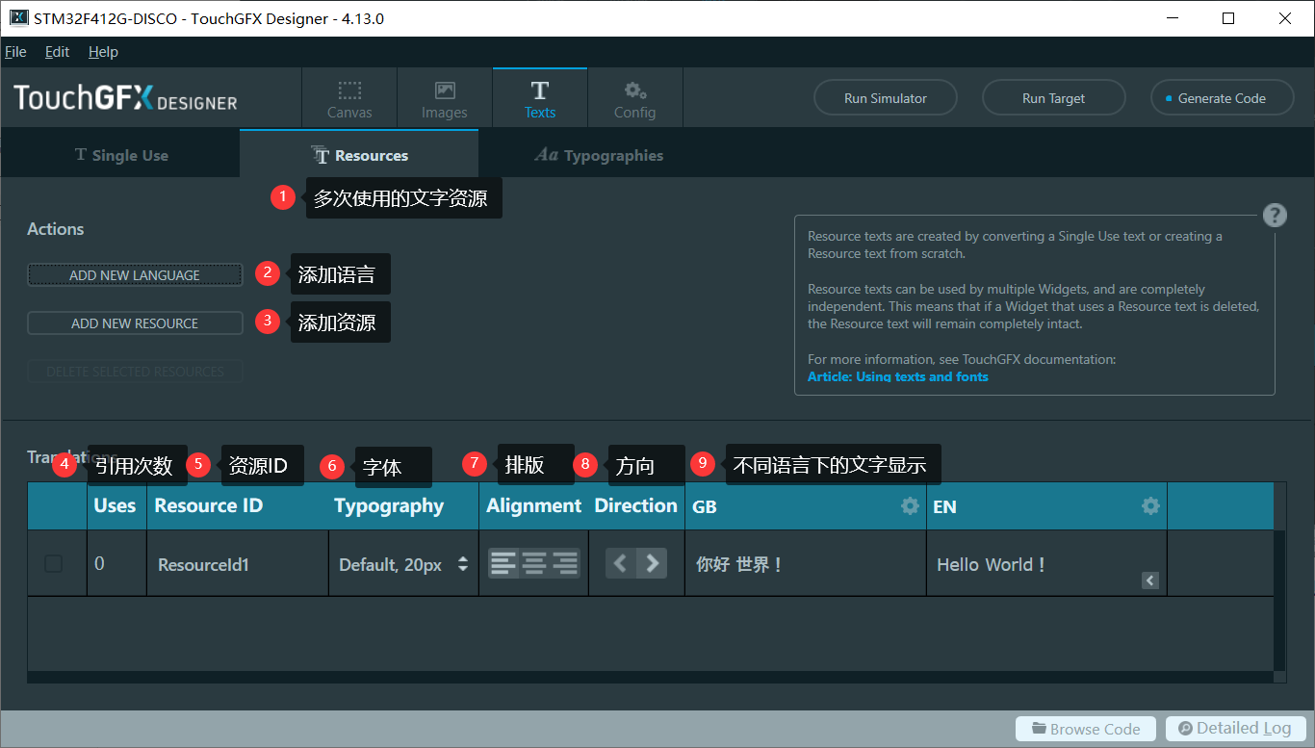Set ResourceId1 text direction left-to-right arrow
This screenshot has height=748, width=1315.
653,563
